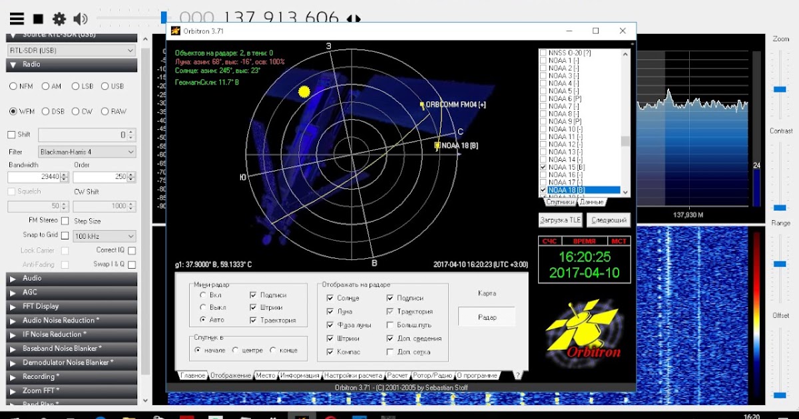Image resolution: width=799 pixels, height=419 pixels.
Task: Switch satellite panel to Данные tab
Action: pos(591,202)
